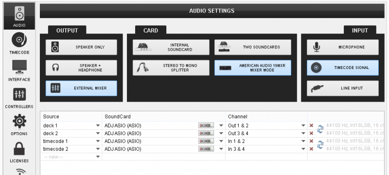Click refresh icon beside timecode rows

320,145
